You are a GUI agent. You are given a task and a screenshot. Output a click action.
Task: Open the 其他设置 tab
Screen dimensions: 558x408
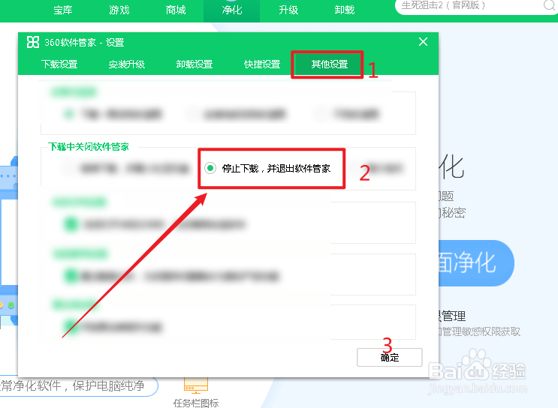(x=329, y=64)
